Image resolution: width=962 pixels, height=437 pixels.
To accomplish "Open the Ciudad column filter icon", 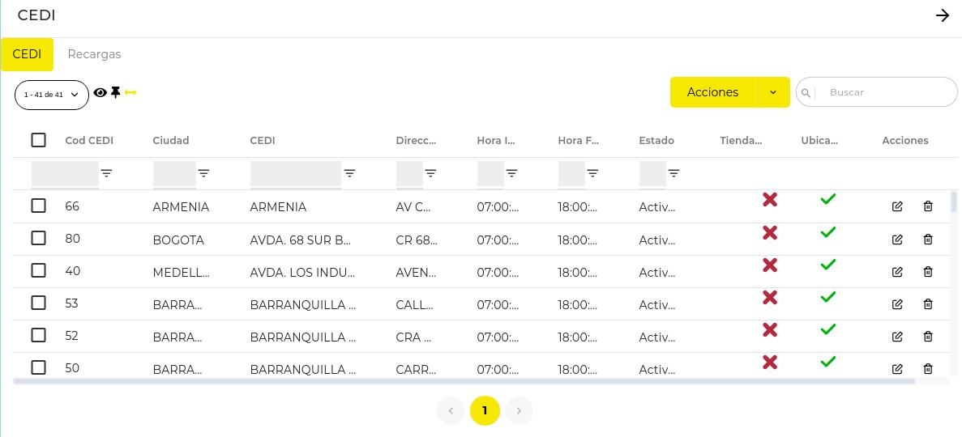I will 203,173.
